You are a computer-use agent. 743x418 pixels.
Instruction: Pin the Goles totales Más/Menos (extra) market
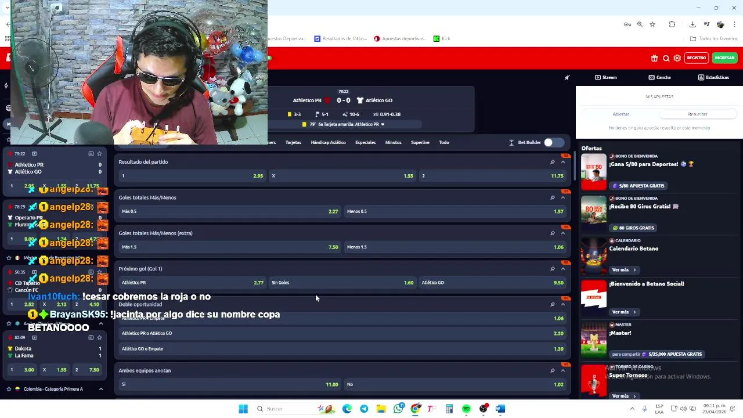(x=552, y=233)
